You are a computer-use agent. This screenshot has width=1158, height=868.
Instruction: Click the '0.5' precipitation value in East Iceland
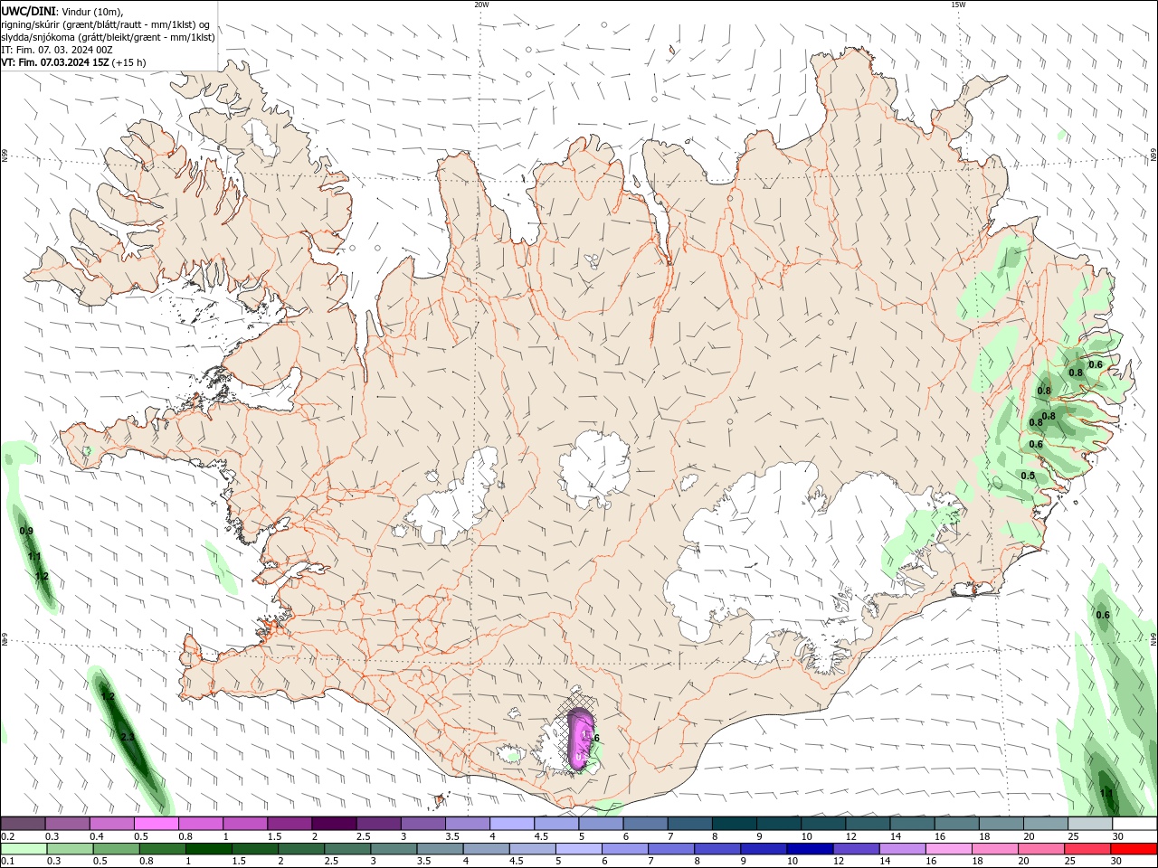(1028, 476)
